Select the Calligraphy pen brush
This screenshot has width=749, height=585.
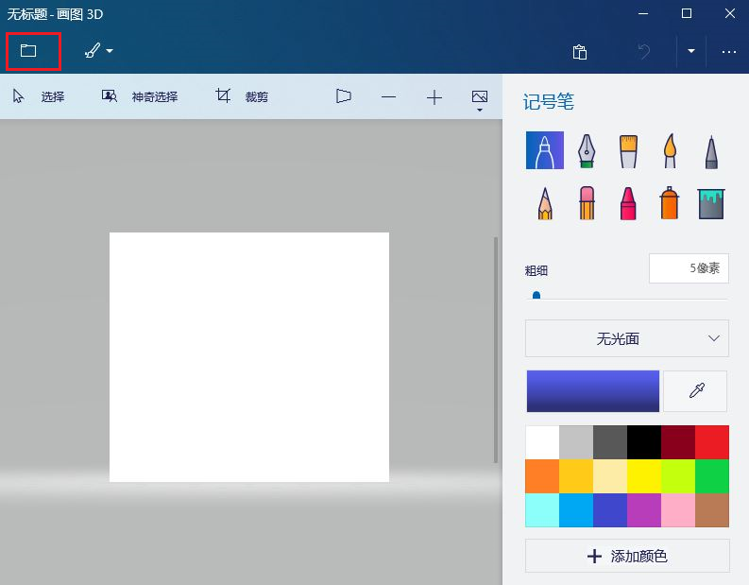587,150
